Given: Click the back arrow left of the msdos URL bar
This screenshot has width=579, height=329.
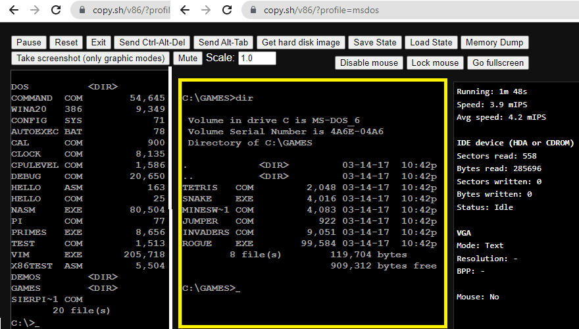Looking at the screenshot, I should (186, 11).
